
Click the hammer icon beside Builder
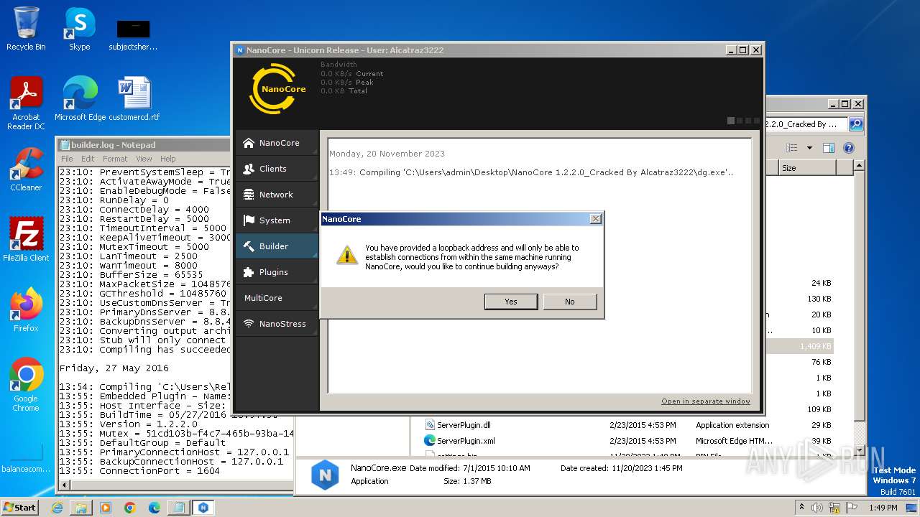(249, 246)
